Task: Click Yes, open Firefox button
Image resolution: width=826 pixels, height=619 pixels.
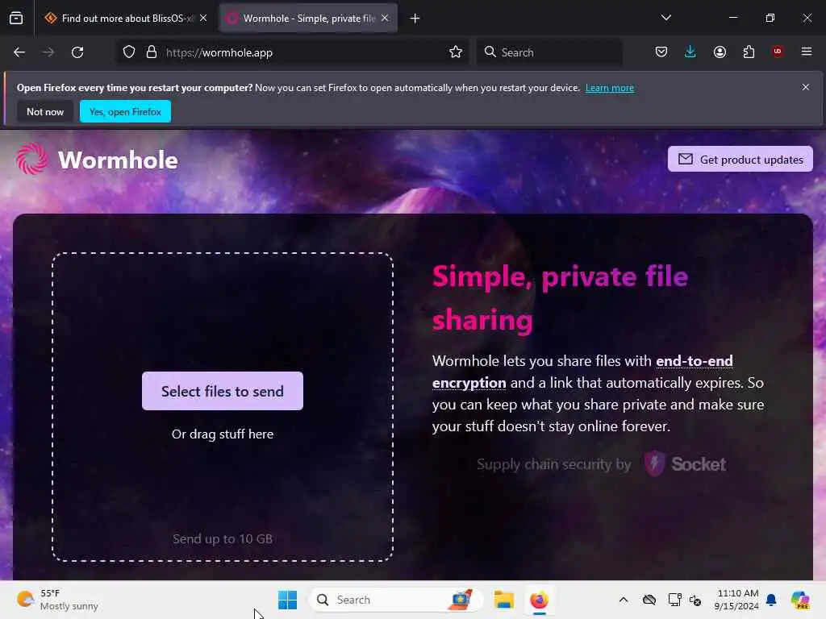Action: click(125, 111)
